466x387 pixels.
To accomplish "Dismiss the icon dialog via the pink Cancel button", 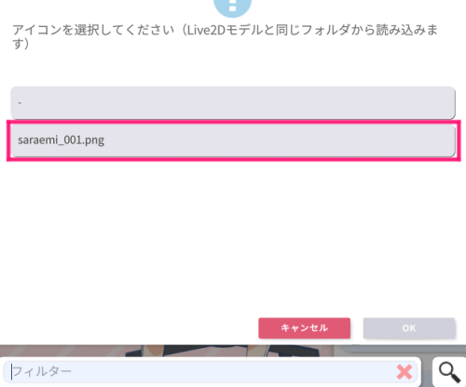I will pos(305,328).
